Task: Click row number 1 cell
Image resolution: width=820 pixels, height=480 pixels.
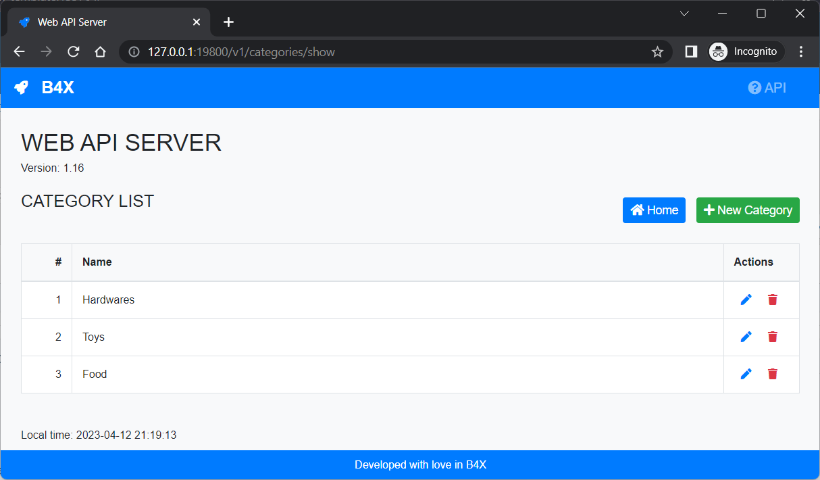Action: click(x=47, y=300)
